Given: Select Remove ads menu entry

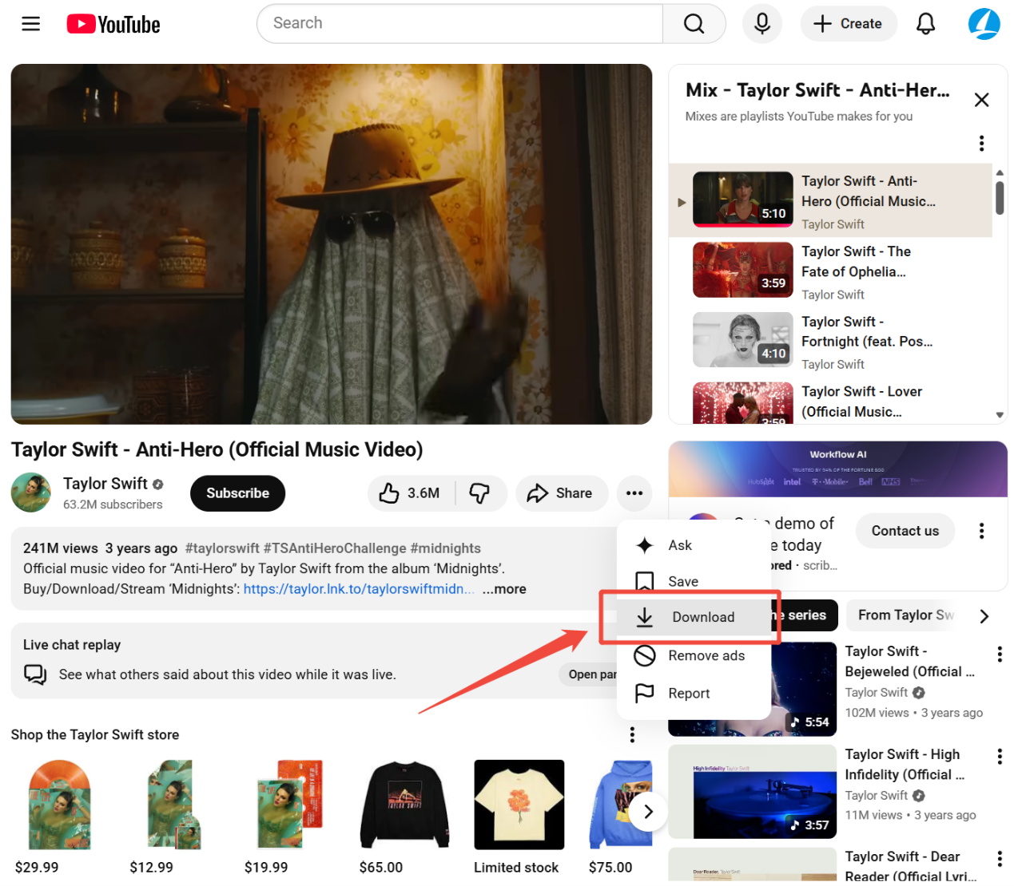Looking at the screenshot, I should 694,655.
